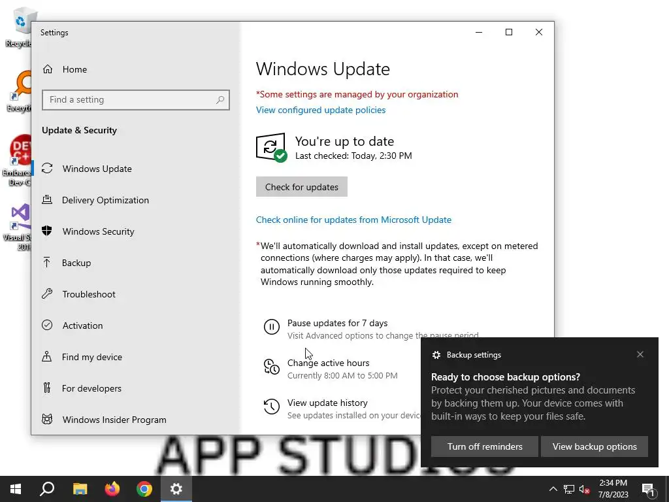The height and width of the screenshot is (502, 669).
Task: Open the Action Center notifications icon
Action: click(x=649, y=490)
